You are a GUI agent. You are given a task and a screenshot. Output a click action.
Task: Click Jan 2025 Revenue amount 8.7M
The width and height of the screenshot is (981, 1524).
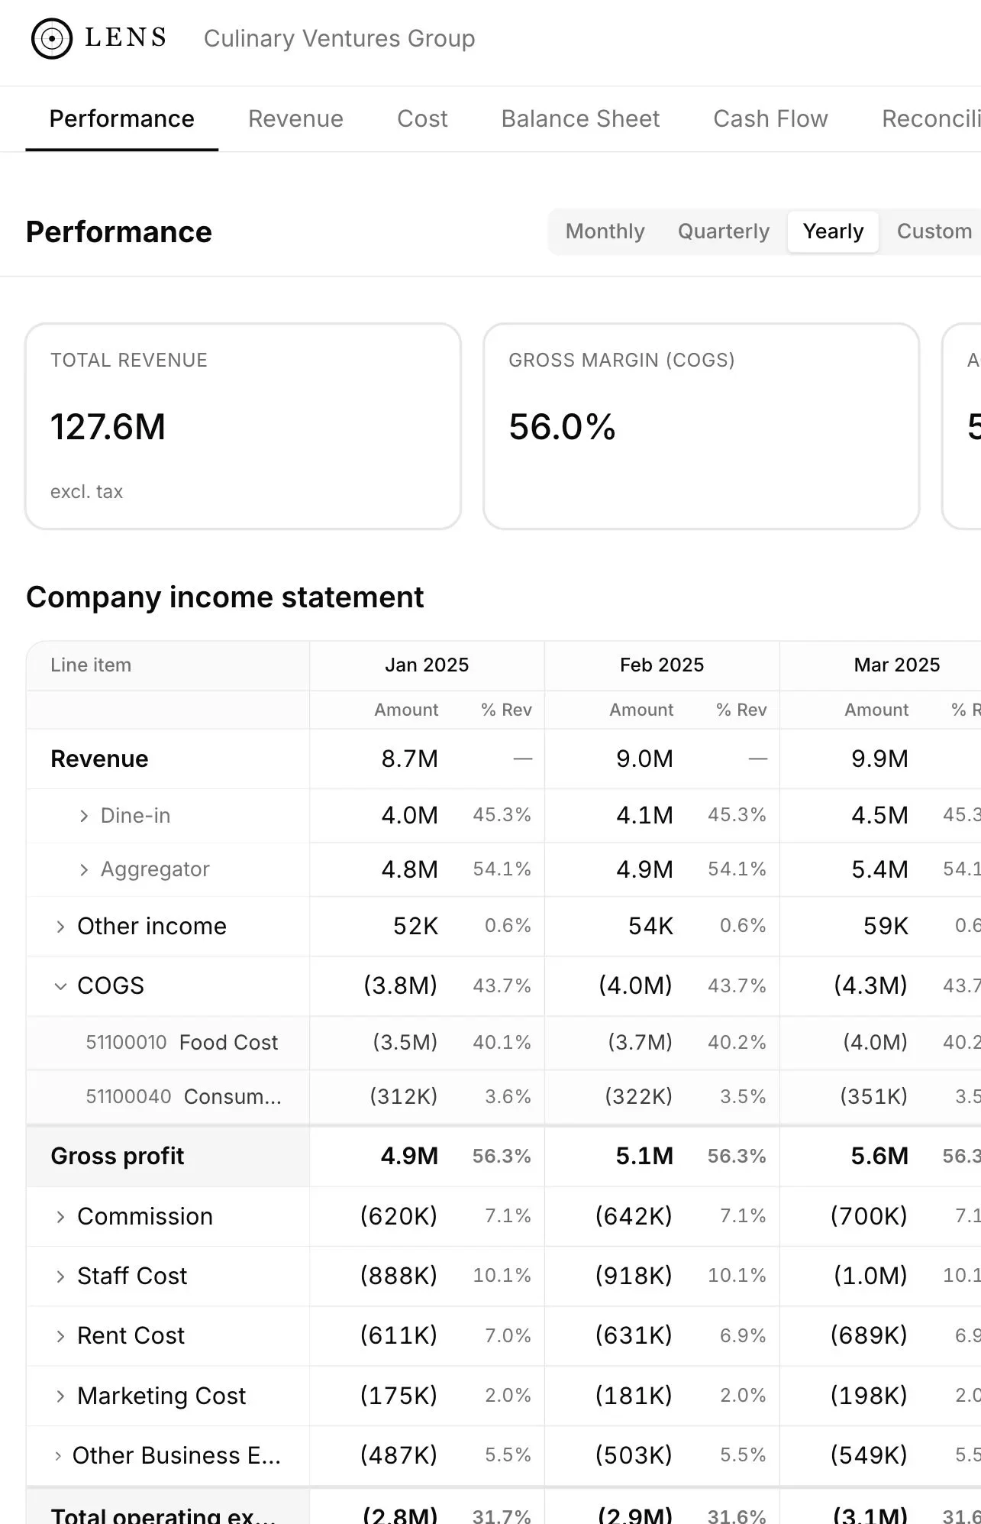(410, 759)
